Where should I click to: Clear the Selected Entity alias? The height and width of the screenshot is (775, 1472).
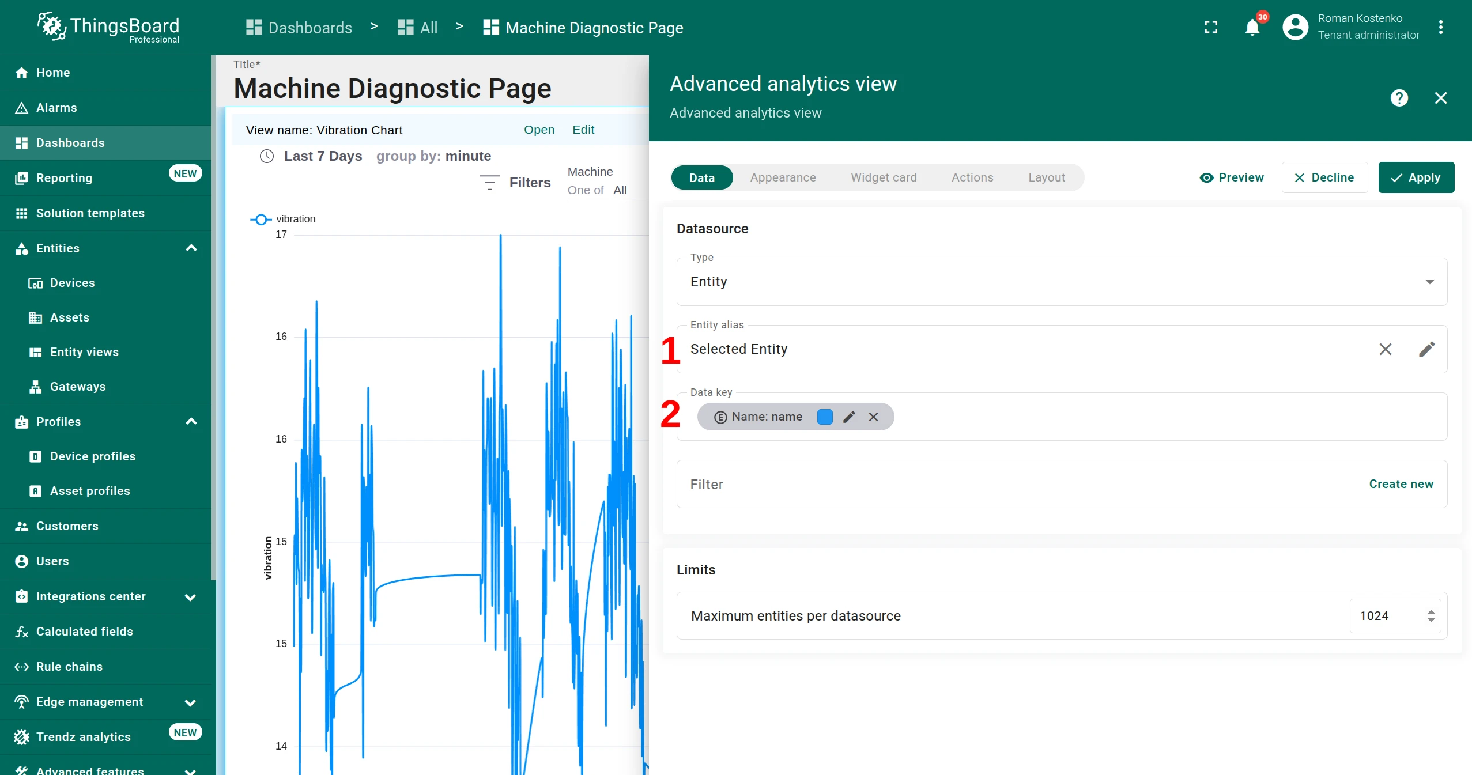(x=1385, y=349)
